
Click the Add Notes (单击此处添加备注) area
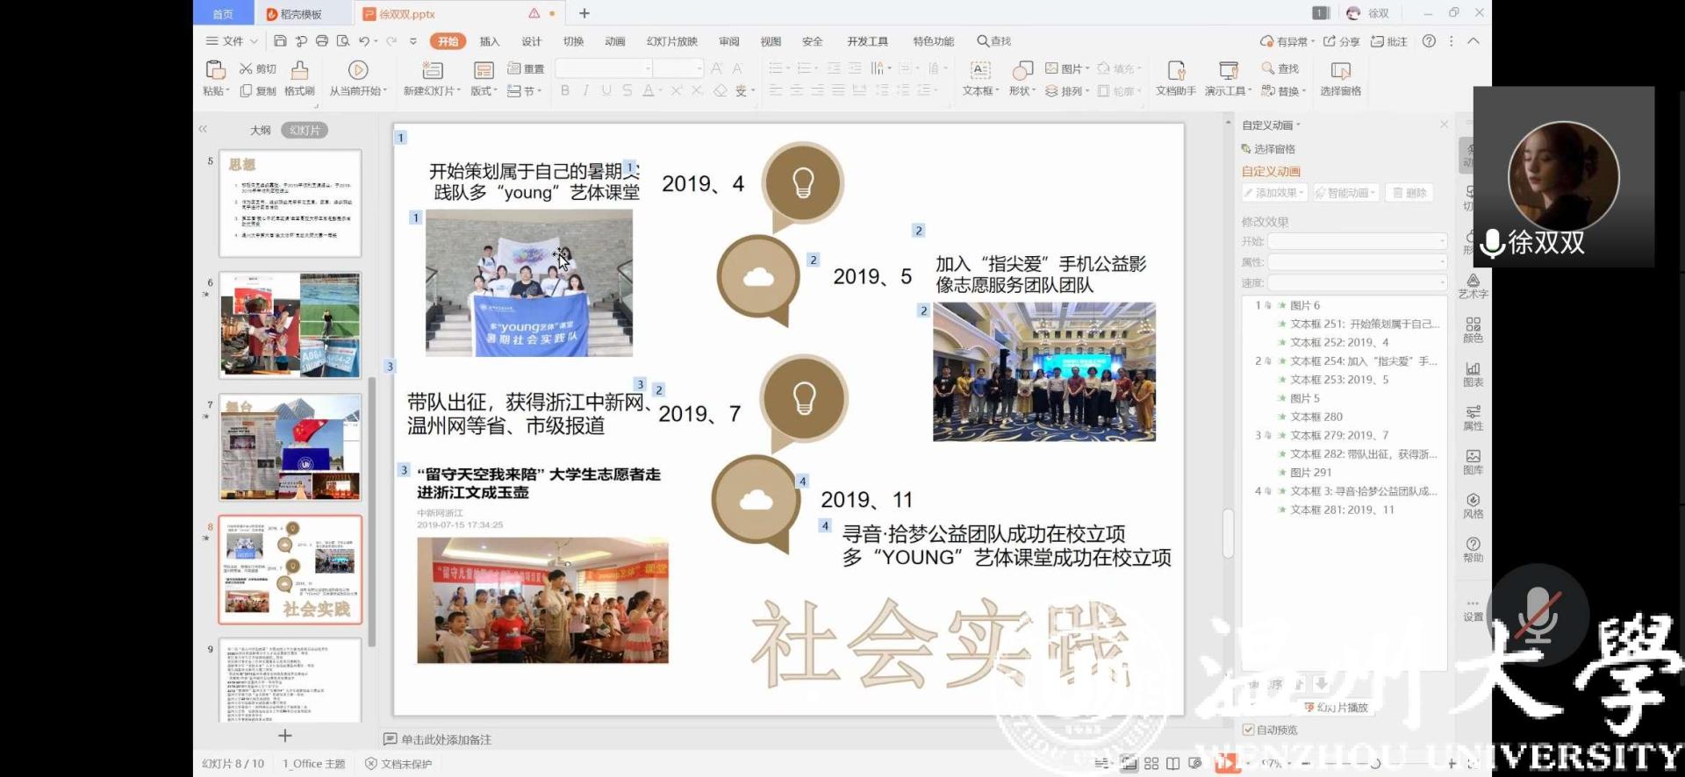click(x=446, y=739)
